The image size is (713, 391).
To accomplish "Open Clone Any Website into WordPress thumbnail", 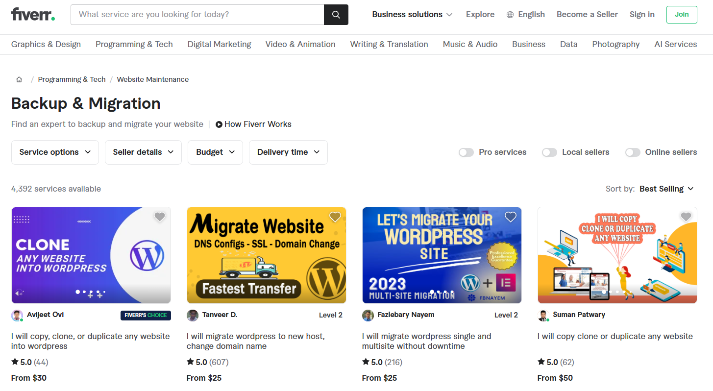I will tap(91, 255).
